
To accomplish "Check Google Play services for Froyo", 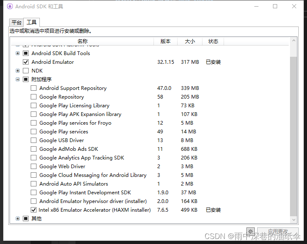I will coord(34,123).
